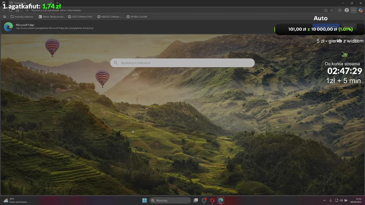Image resolution: width=365 pixels, height=205 pixels.
Task: Open the immersive reader split-screen icon
Action: coord(326,10)
